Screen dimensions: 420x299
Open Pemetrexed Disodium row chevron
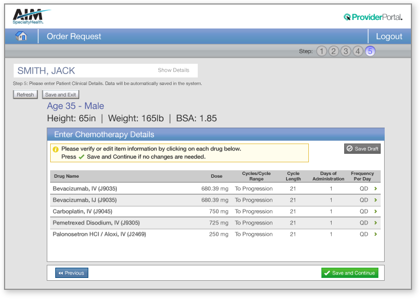pos(376,223)
